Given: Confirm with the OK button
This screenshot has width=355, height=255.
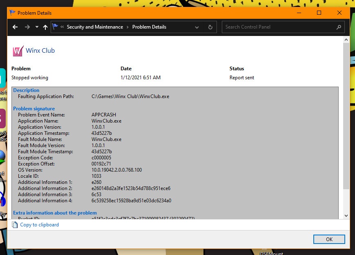Looking at the screenshot, I should pyautogui.click(x=329, y=239).
